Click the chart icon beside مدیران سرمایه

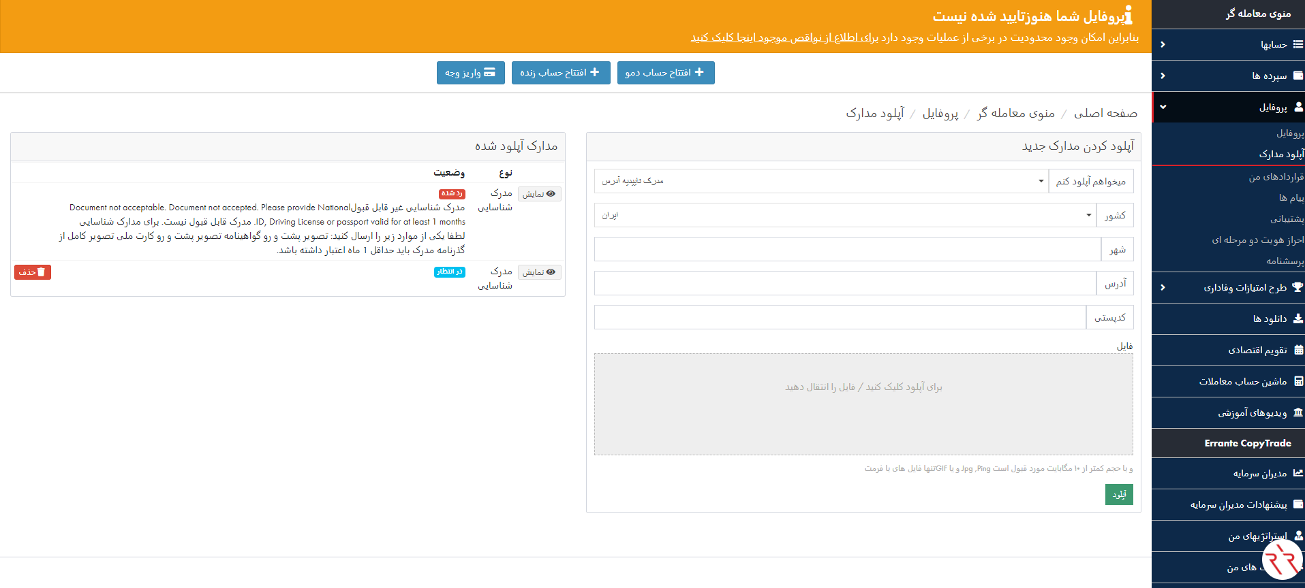(x=1298, y=473)
